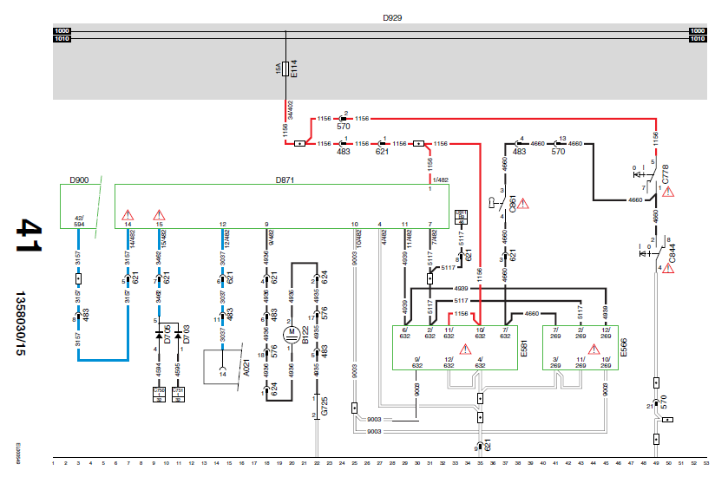
Task: Click warning triangle beside switch C778
Action: pyautogui.click(x=668, y=191)
